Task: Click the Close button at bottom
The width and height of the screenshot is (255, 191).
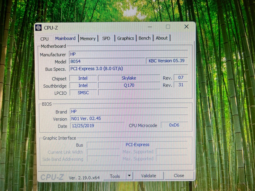Action: [x=179, y=176]
